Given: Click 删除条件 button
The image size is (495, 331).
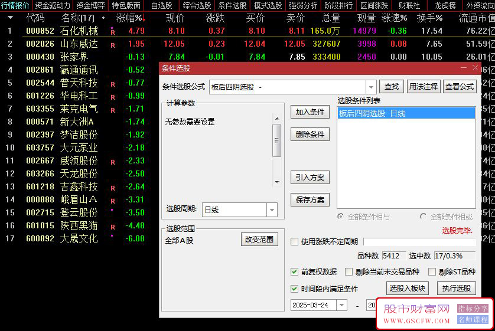Looking at the screenshot, I should pyautogui.click(x=310, y=135).
